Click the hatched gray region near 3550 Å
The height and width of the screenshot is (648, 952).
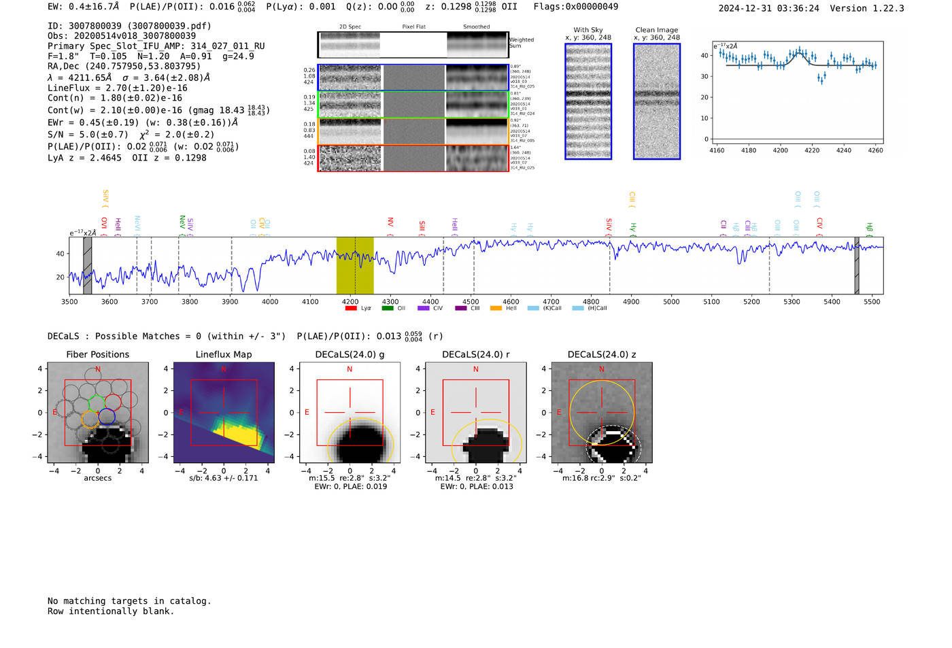pyautogui.click(x=88, y=265)
